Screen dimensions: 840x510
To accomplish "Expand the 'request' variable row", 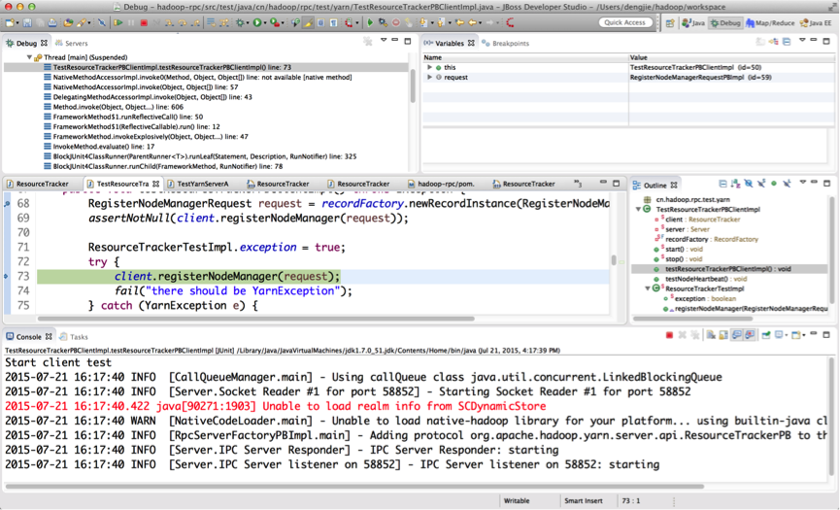I will coord(429,77).
